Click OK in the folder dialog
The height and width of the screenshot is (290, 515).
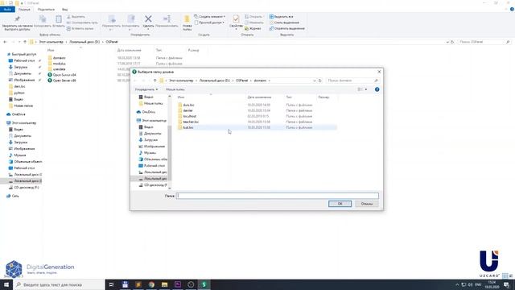pyautogui.click(x=340, y=204)
